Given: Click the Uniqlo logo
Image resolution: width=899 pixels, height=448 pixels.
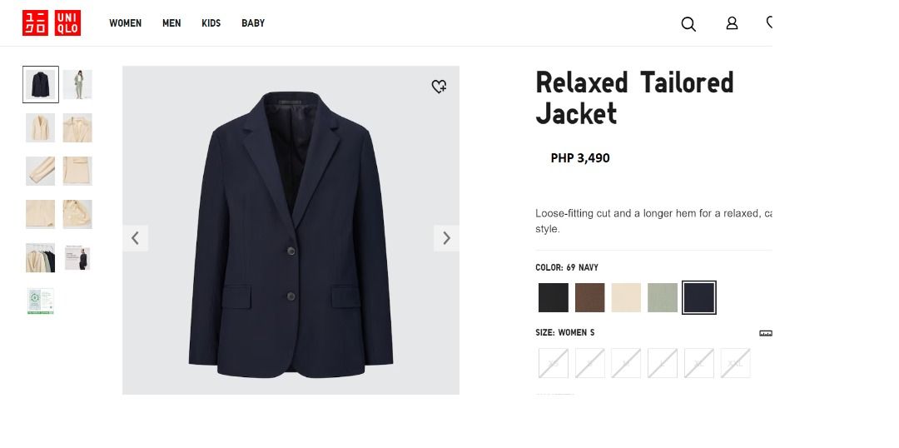Looking at the screenshot, I should pyautogui.click(x=52, y=23).
